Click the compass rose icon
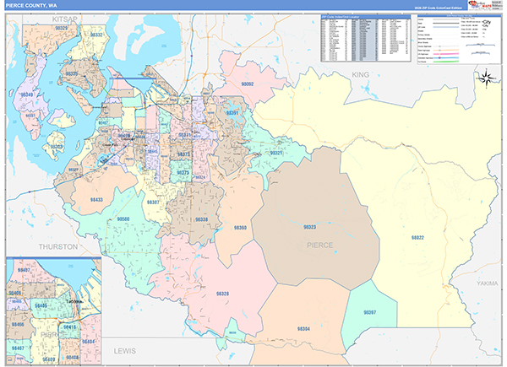 pos(486,79)
